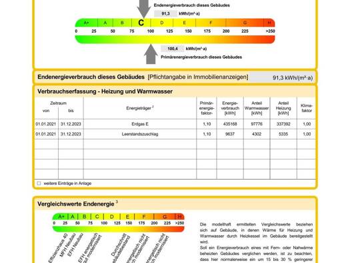Viewport: 350px width, 263px height.
Task: Click the gray upward arrow for Primärenergieverbrauch
Action: [x=151, y=54]
